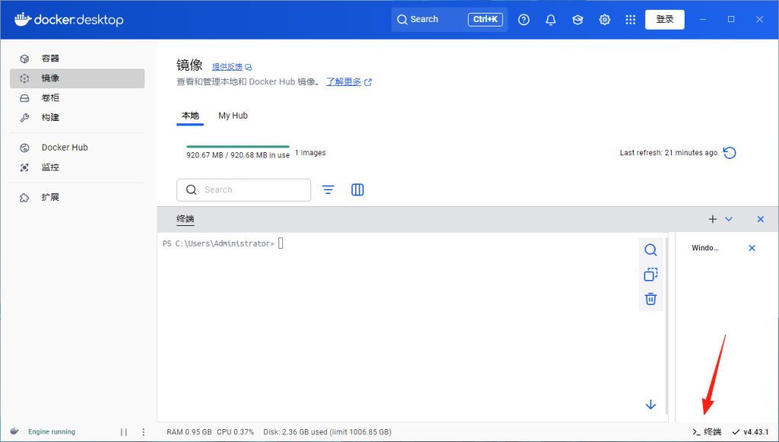Clear the terminal with the trash icon
Image resolution: width=779 pixels, height=442 pixels.
650,298
